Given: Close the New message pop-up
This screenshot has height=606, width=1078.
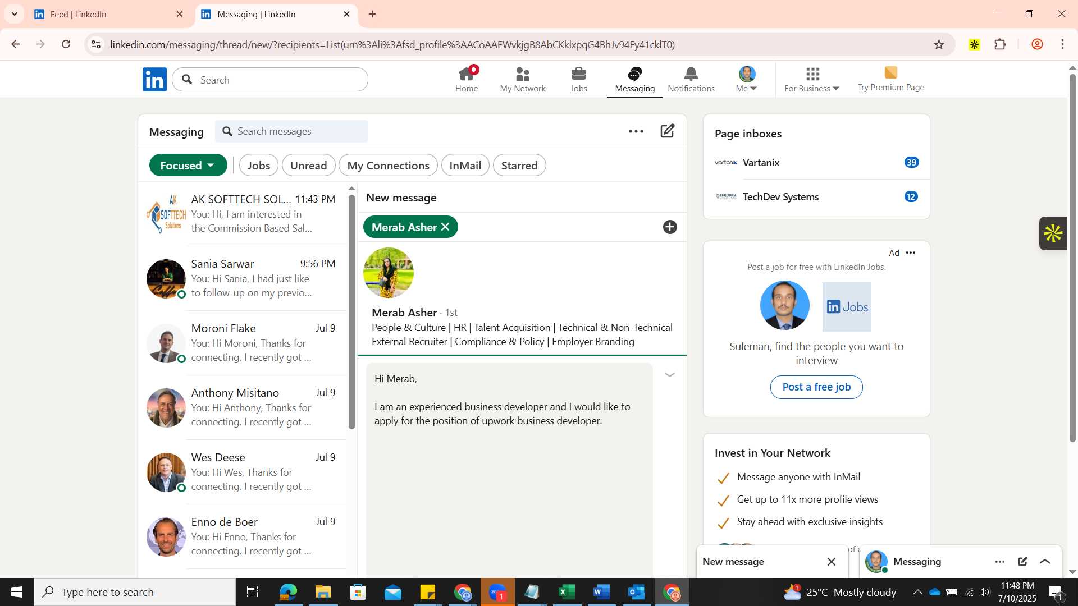Looking at the screenshot, I should coord(832,562).
